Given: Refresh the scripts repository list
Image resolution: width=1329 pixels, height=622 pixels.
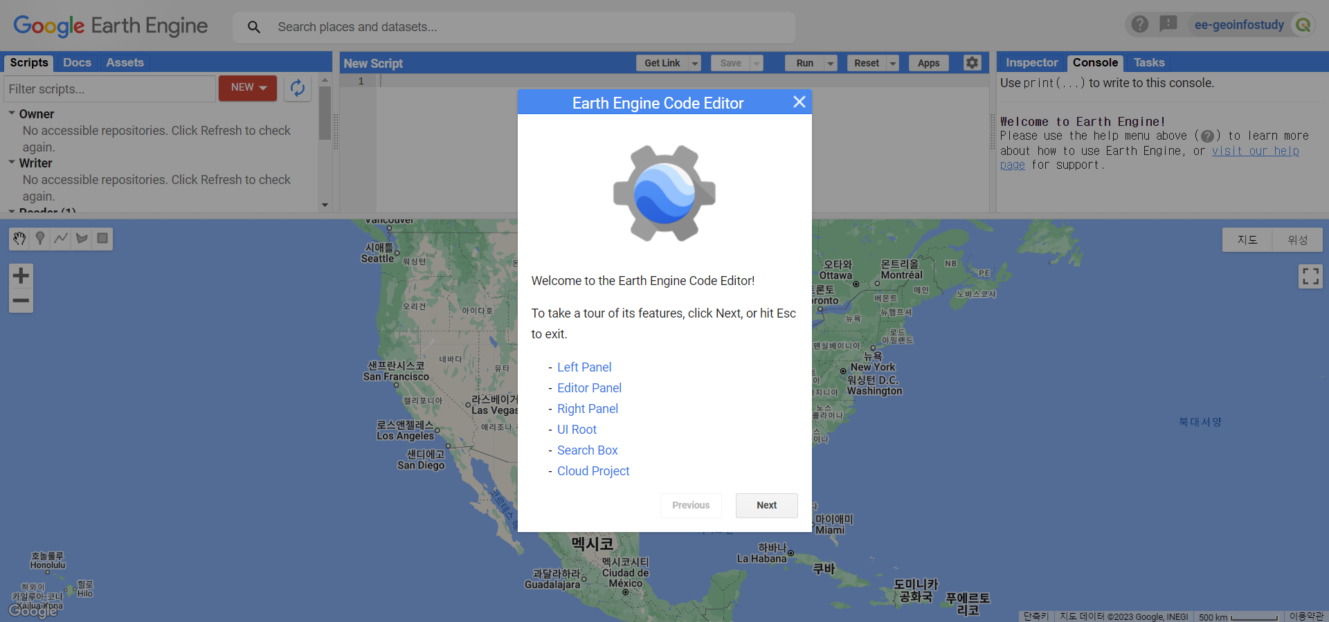Looking at the screenshot, I should click(x=298, y=88).
